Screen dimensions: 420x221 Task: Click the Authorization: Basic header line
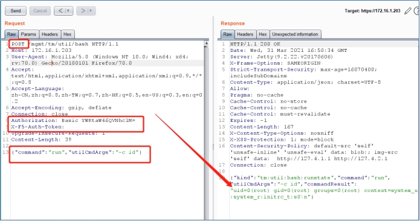point(73,120)
